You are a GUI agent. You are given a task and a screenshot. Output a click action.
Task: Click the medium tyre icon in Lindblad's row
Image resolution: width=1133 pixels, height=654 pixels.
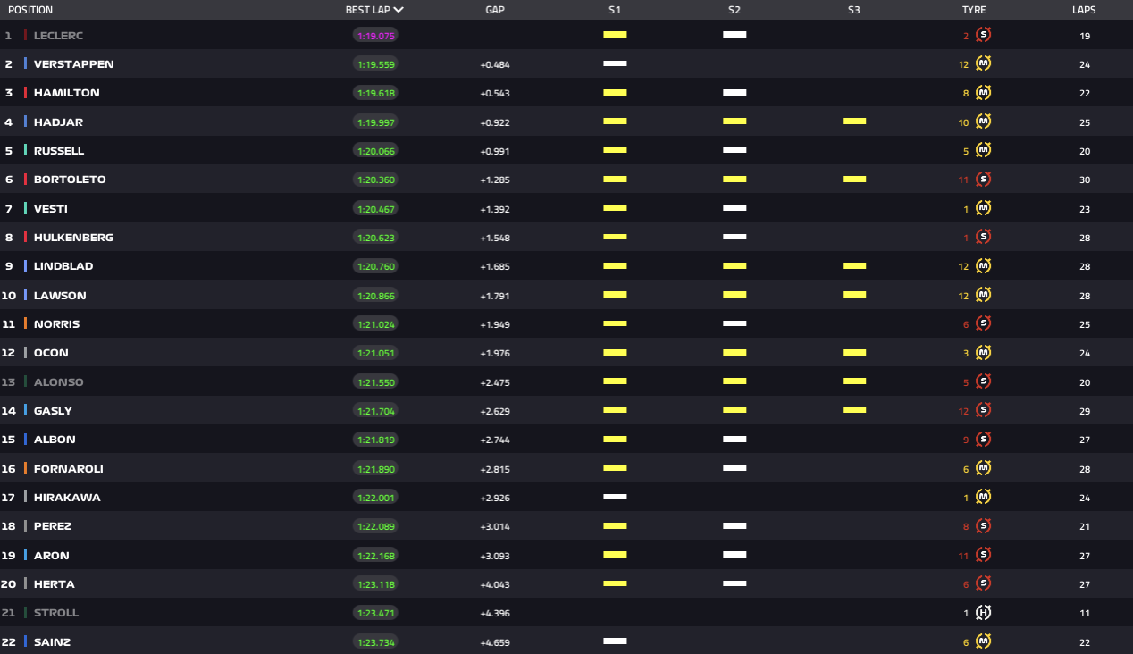click(984, 265)
